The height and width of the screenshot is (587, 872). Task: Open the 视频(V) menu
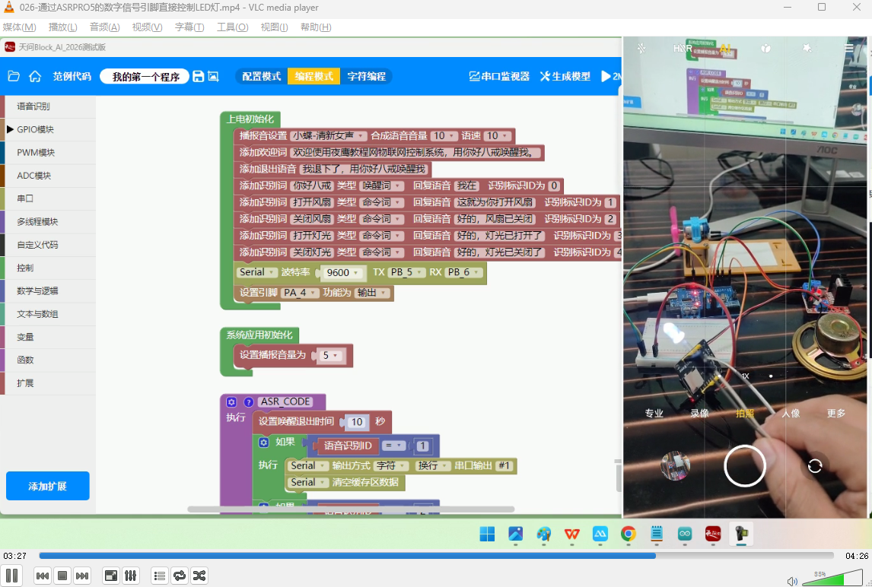coord(148,27)
